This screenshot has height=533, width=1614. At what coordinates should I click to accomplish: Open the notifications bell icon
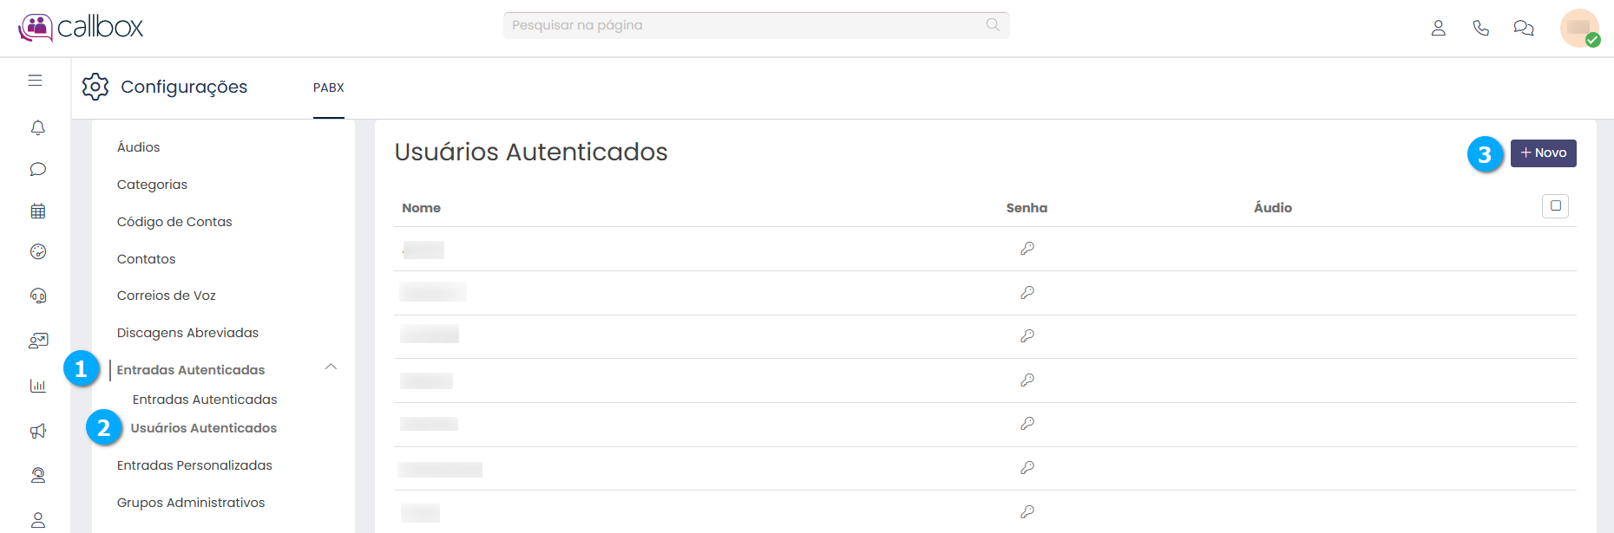tap(37, 128)
